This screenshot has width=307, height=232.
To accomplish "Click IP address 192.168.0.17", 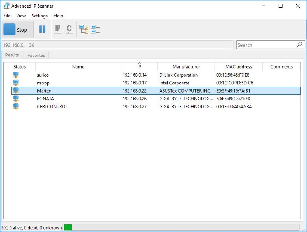I will click(135, 83).
